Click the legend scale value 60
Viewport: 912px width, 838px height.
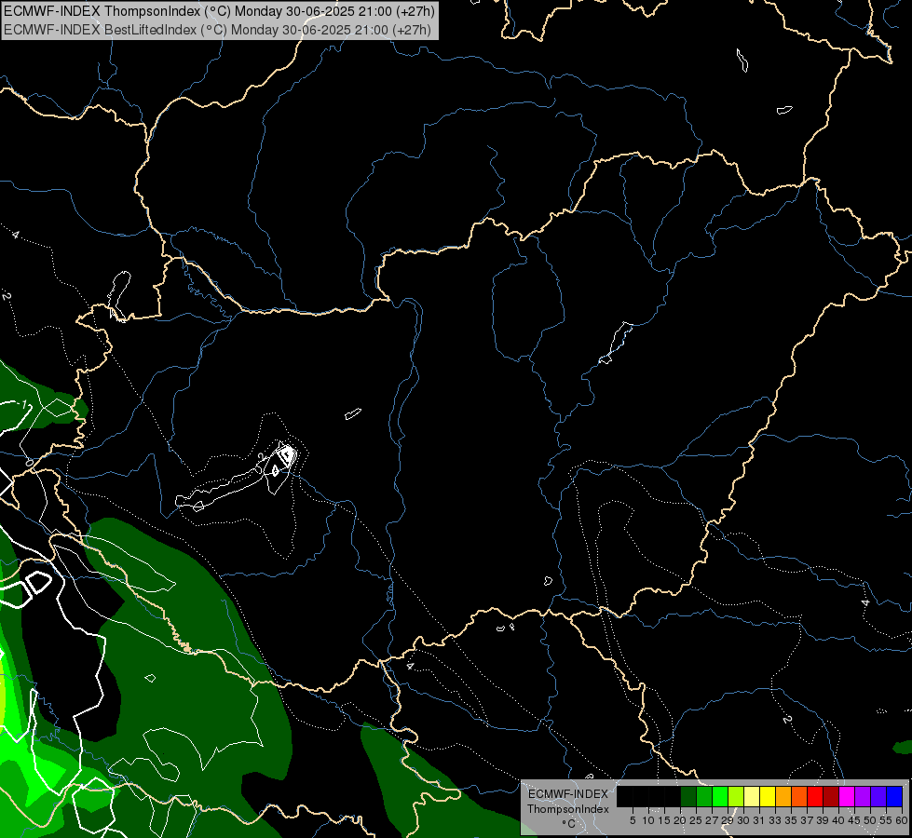902,820
